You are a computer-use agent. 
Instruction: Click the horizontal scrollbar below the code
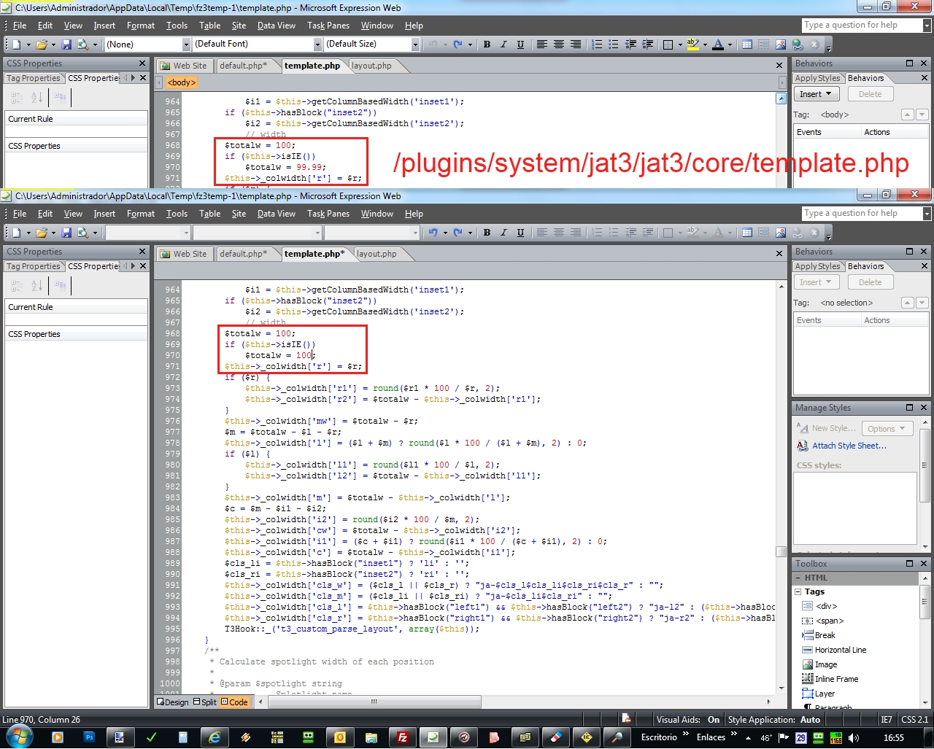click(x=374, y=702)
